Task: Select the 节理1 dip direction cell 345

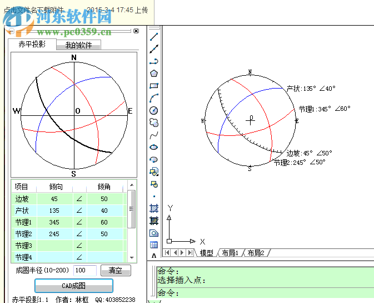Action: (54, 222)
